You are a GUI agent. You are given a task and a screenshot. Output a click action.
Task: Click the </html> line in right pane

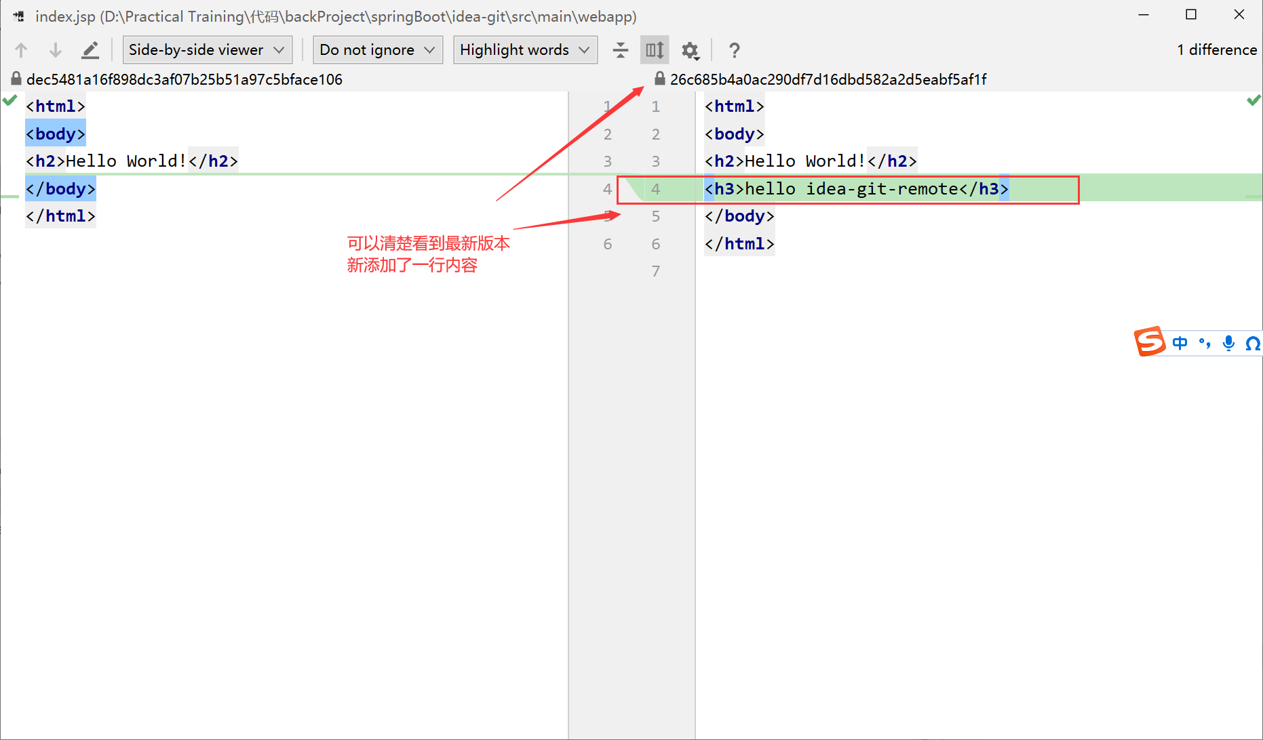pyautogui.click(x=739, y=243)
